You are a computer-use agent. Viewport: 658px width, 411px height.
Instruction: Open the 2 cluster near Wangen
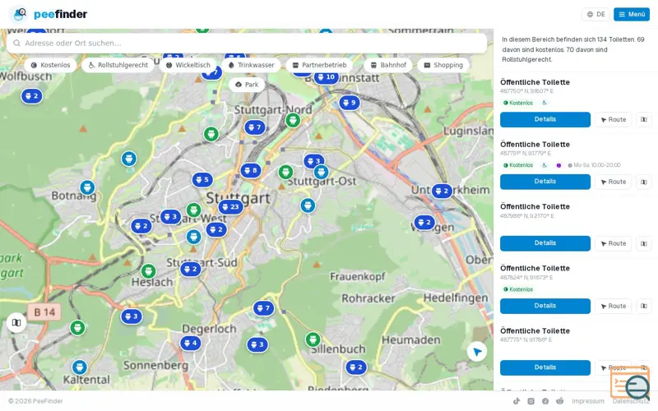424,223
